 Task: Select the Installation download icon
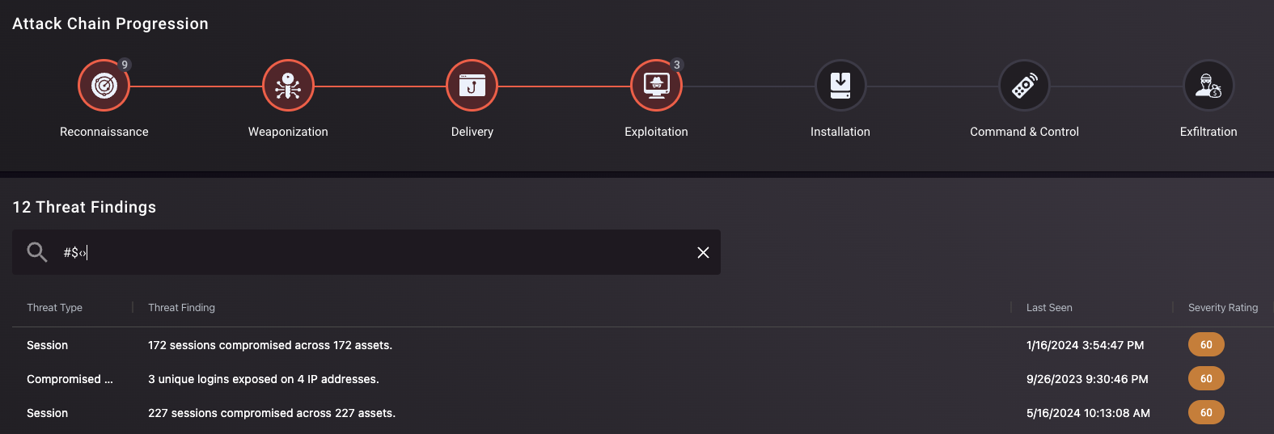840,86
